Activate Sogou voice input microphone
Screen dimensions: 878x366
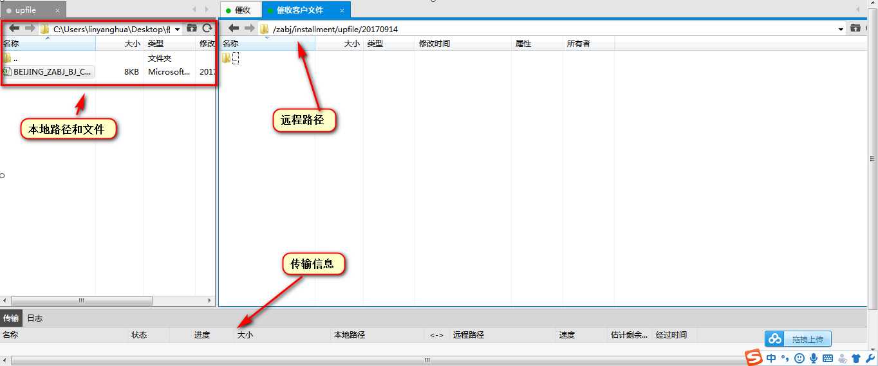click(x=814, y=358)
